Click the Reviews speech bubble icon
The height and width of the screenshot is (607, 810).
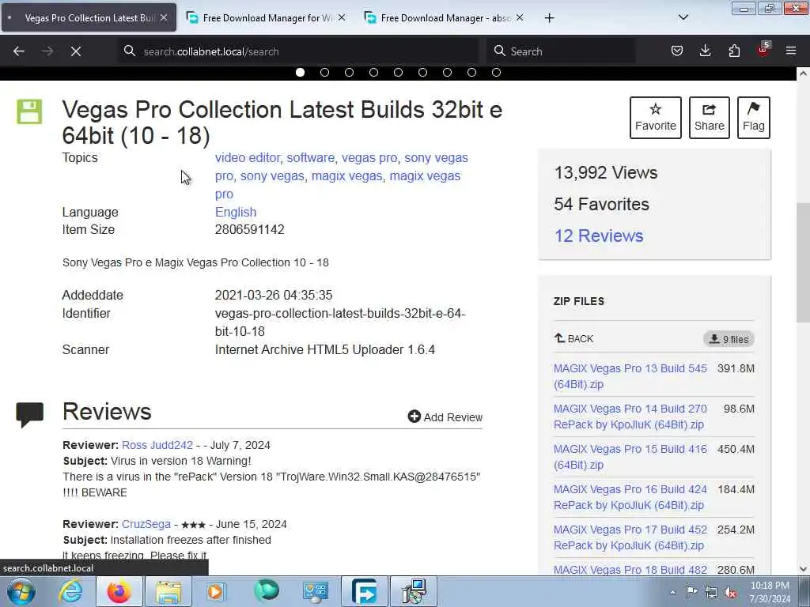29,414
